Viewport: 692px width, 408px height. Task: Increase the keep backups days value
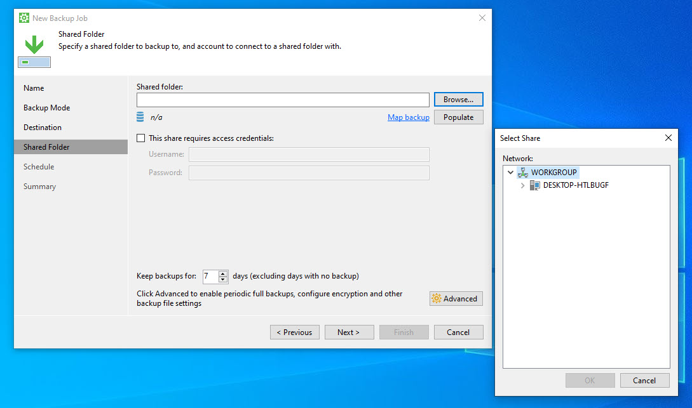(223, 273)
